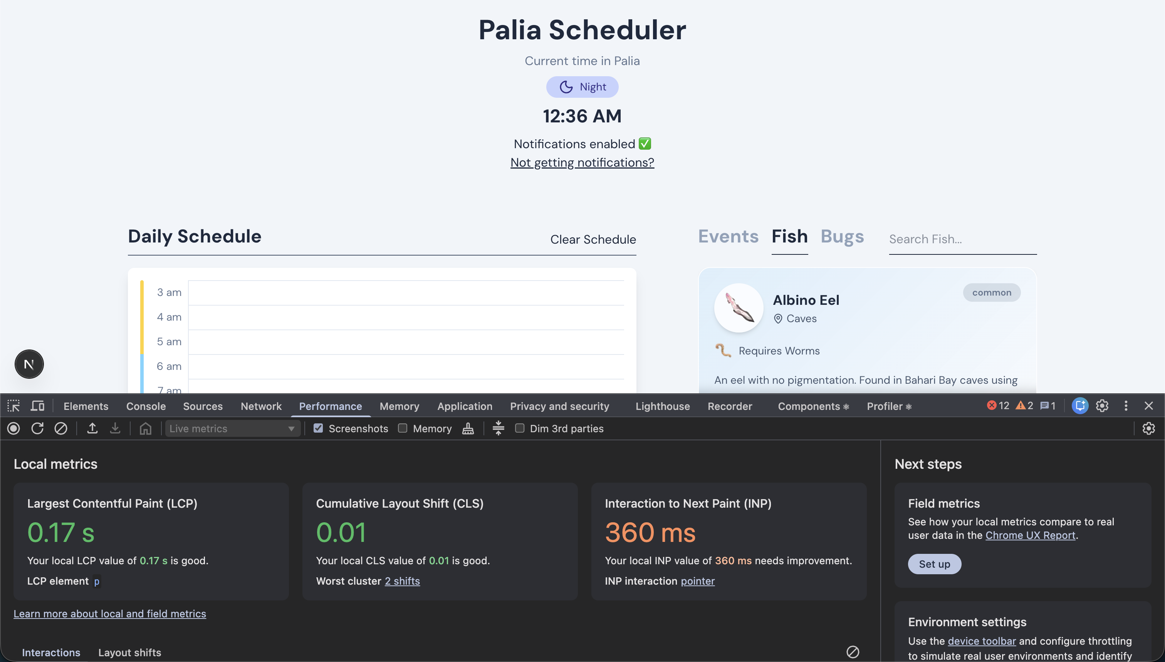Click the record and reload page icon

(38, 428)
